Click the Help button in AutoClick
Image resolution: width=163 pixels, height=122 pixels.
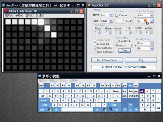(x=141, y=60)
